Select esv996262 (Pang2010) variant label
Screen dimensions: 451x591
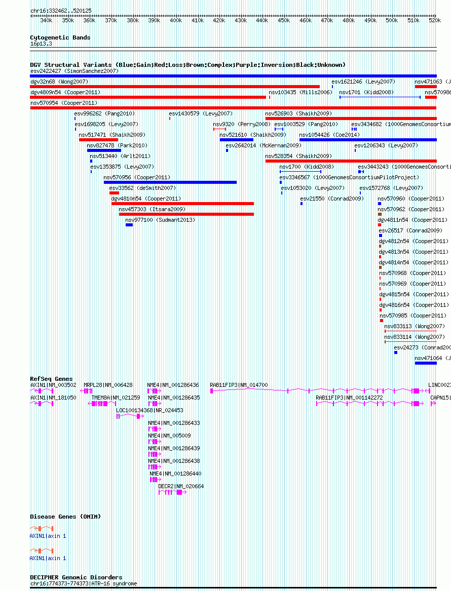(x=104, y=113)
